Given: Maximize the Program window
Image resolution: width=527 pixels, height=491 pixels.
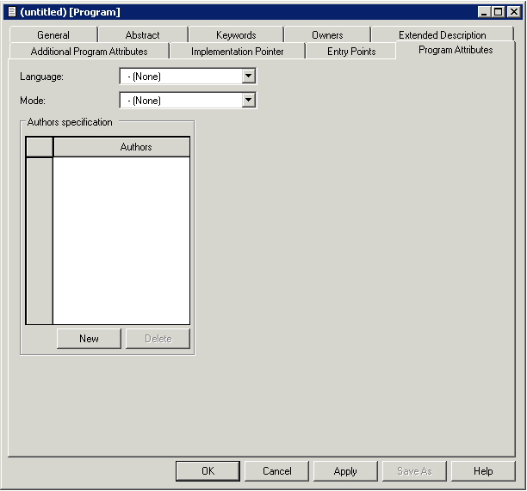Looking at the screenshot, I should [498, 12].
